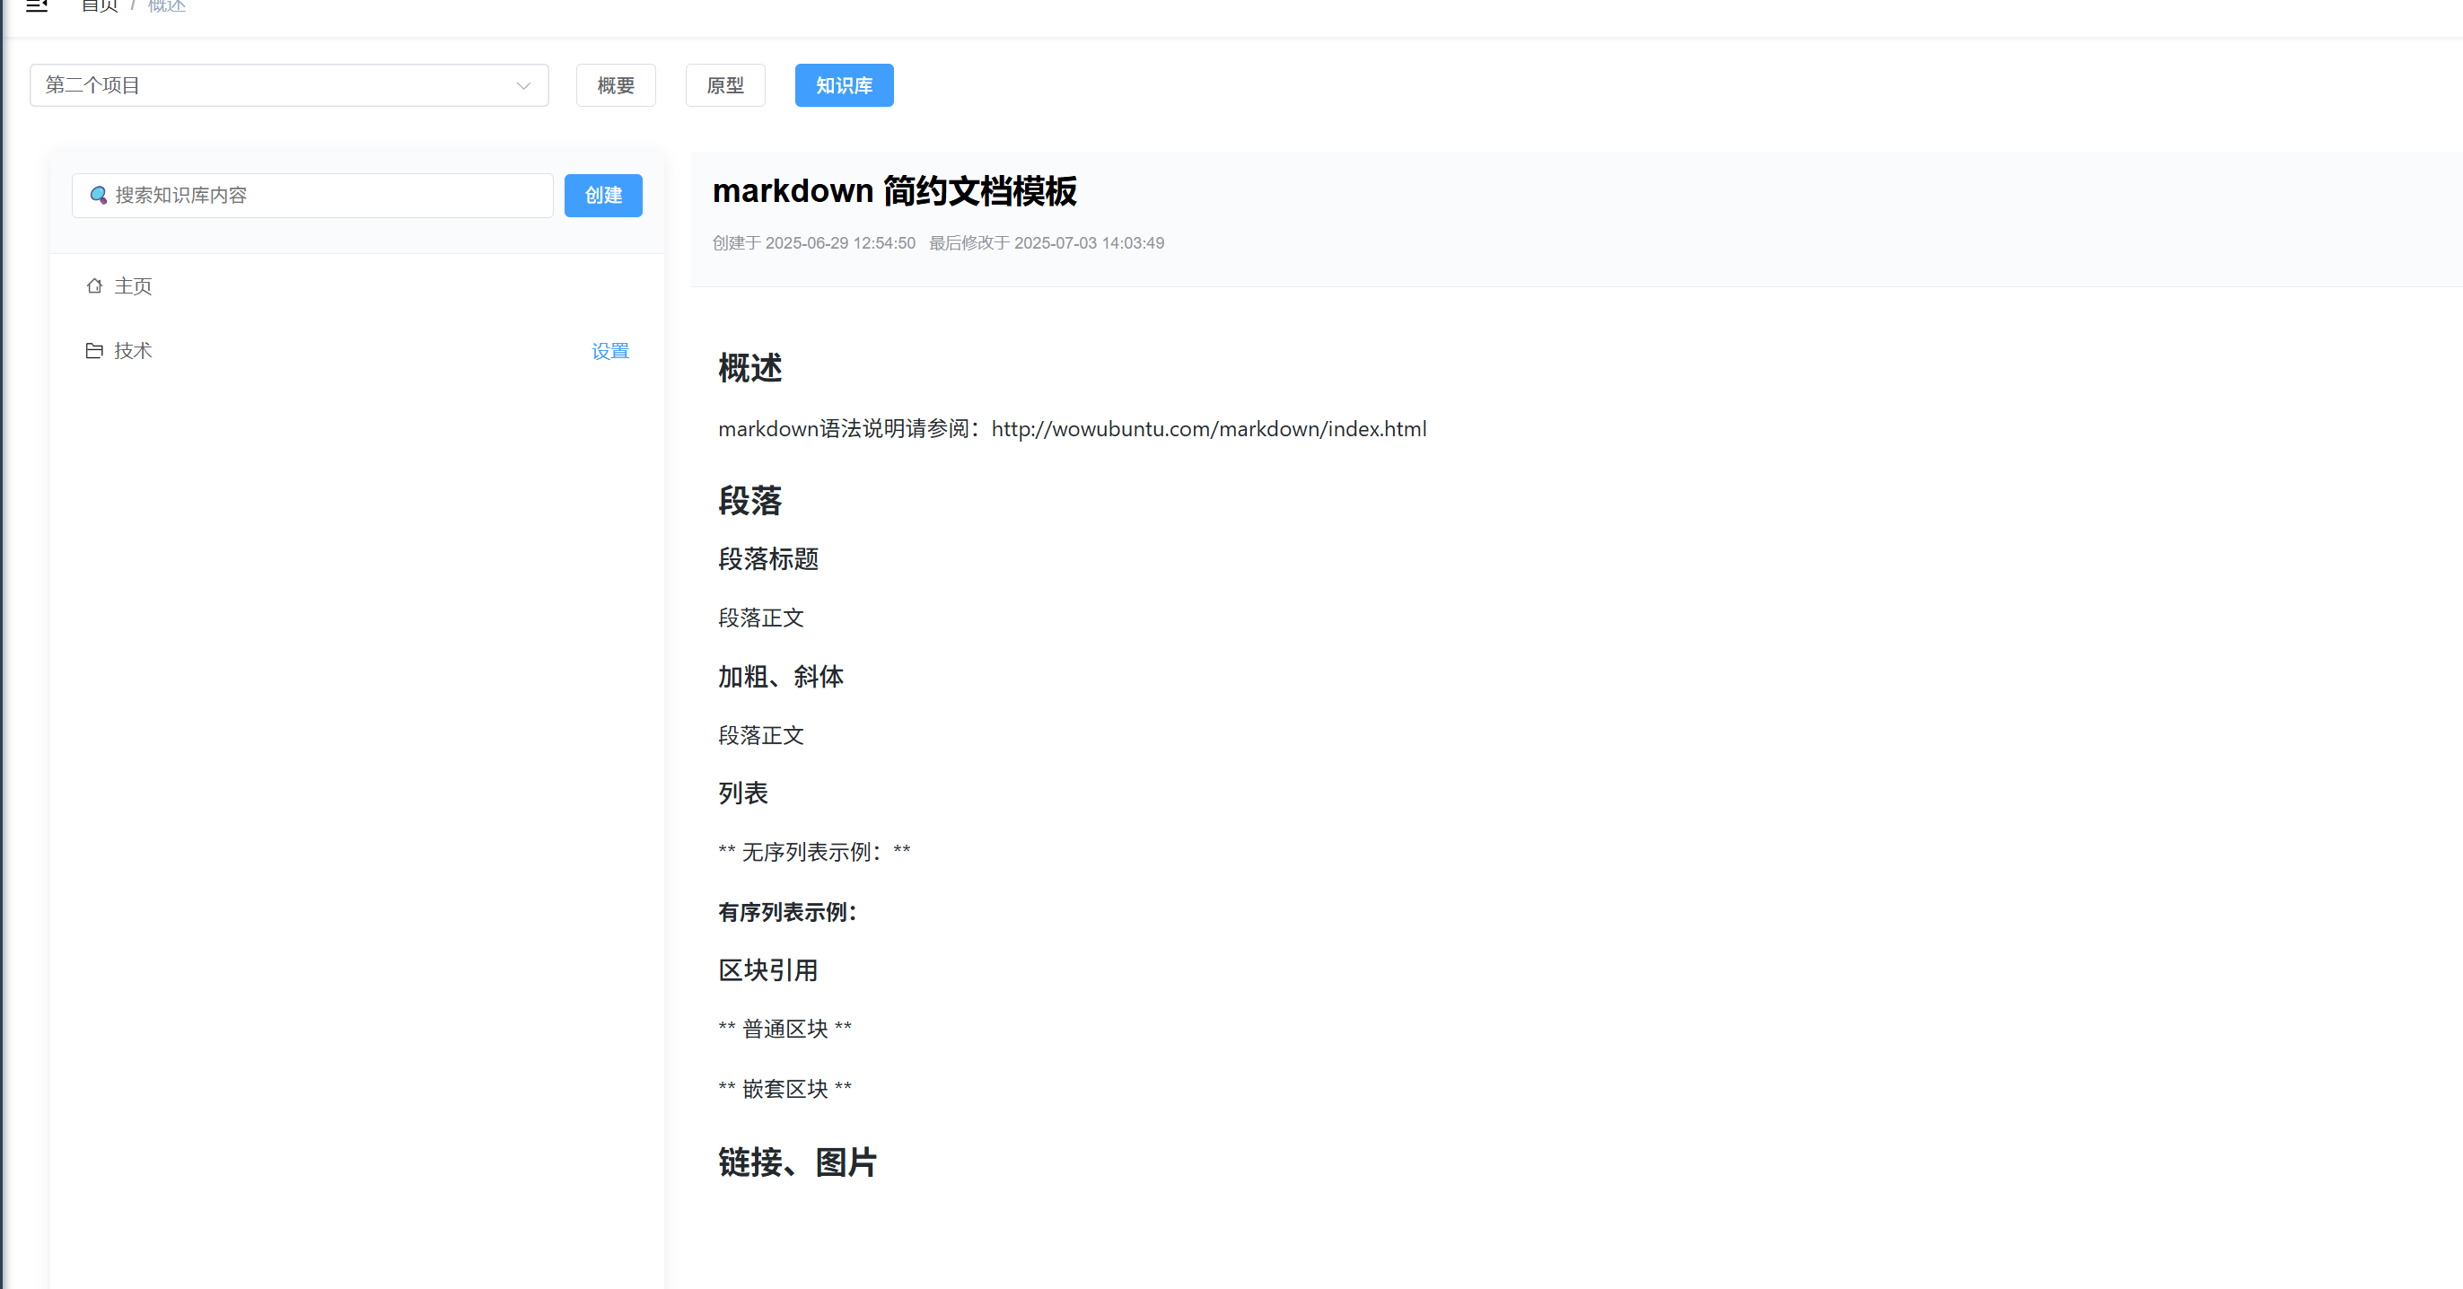The width and height of the screenshot is (2463, 1289).
Task: Open the 第二个项目 project dropdown
Action: (289, 85)
